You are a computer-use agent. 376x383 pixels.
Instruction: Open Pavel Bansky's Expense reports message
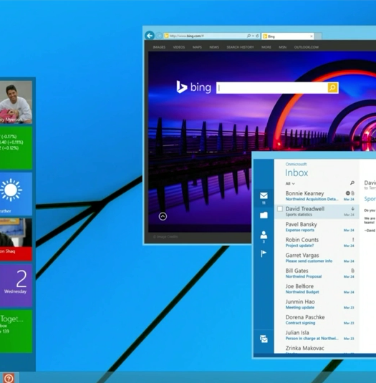(317, 227)
